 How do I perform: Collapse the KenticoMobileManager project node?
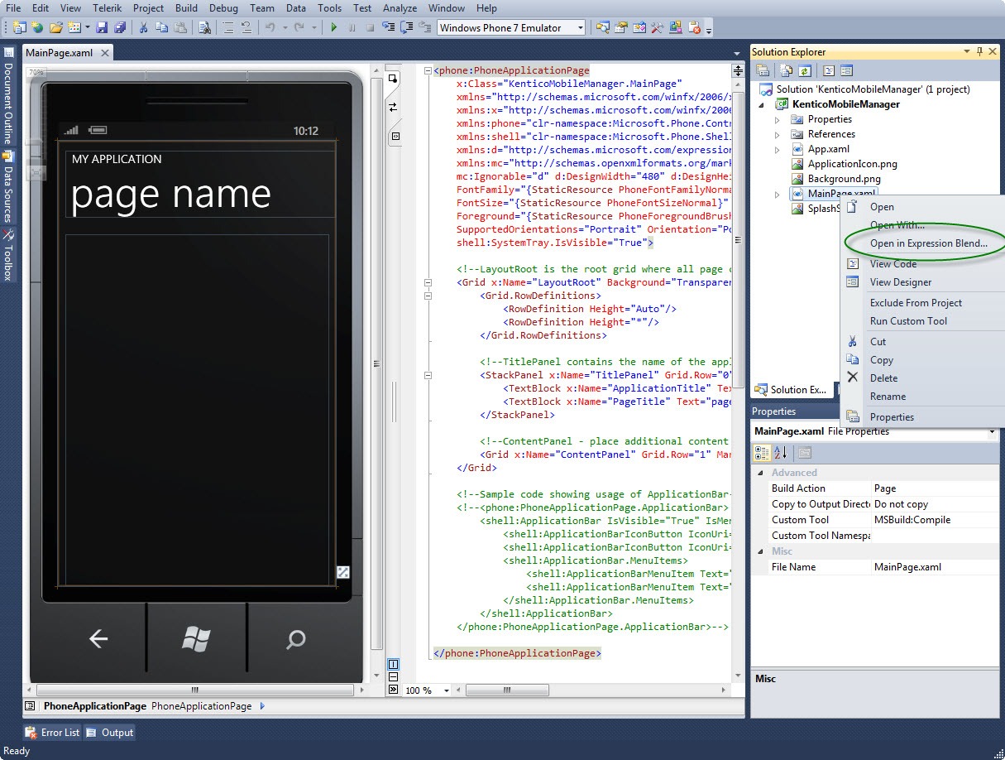(x=762, y=104)
